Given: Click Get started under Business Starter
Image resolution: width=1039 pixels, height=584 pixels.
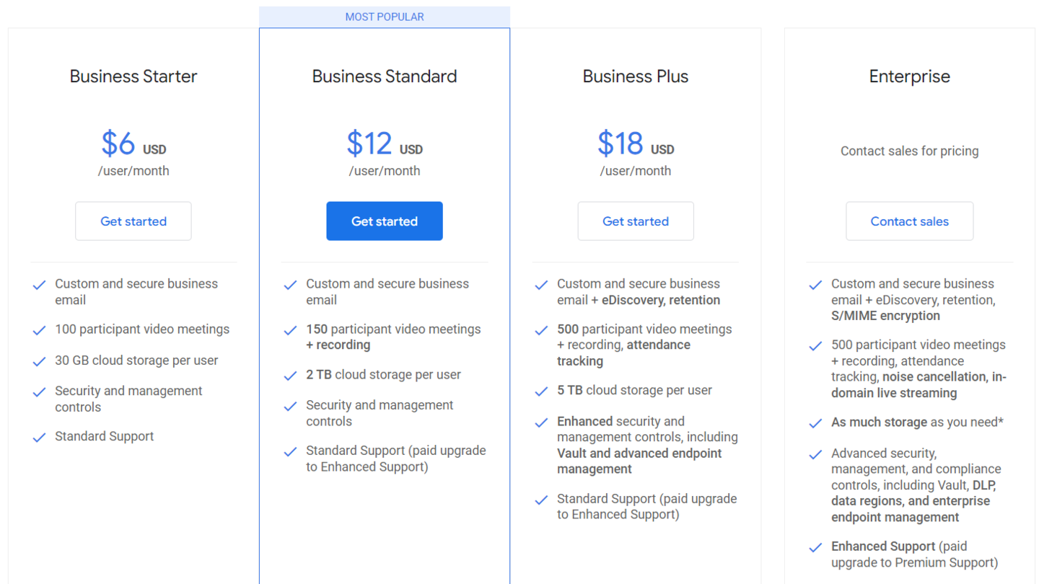Looking at the screenshot, I should [133, 221].
